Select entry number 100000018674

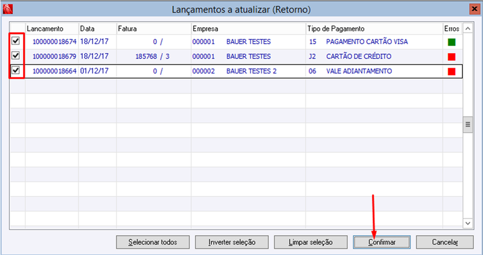[x=54, y=42]
